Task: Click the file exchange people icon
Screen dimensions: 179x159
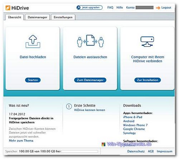Action: point(90,41)
